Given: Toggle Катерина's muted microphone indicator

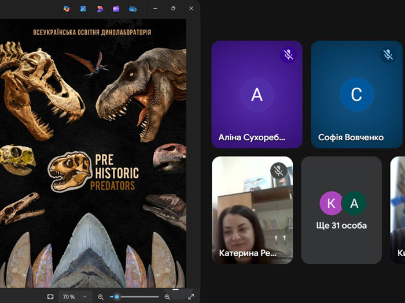Looking at the screenshot, I should 279,170.
